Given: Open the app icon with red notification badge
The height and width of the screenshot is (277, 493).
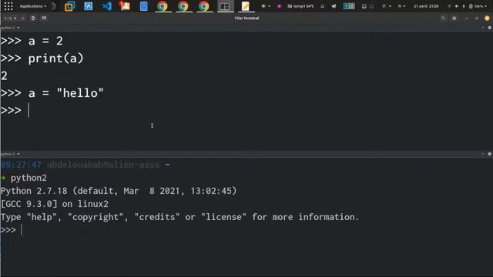Looking at the screenshot, I should pos(125,6).
